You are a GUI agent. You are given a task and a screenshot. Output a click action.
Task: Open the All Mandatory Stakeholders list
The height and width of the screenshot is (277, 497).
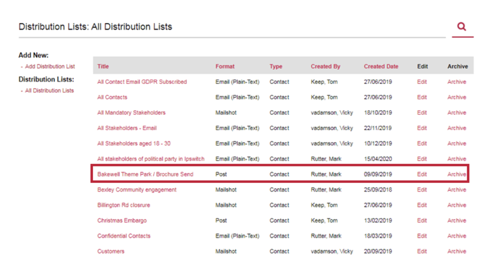(133, 112)
